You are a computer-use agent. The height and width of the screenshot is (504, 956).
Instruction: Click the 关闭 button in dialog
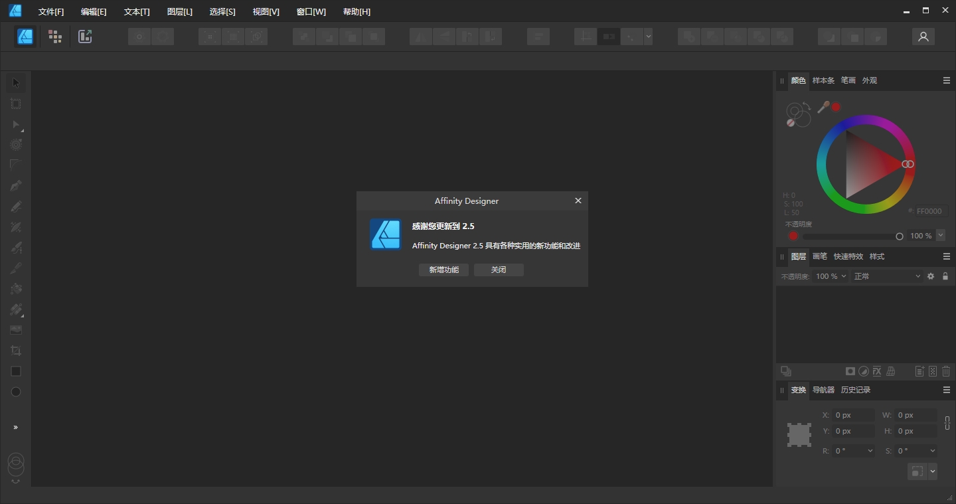pyautogui.click(x=499, y=270)
